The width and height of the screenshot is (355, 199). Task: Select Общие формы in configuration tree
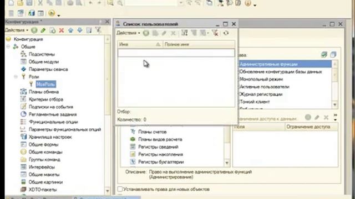pos(43,144)
